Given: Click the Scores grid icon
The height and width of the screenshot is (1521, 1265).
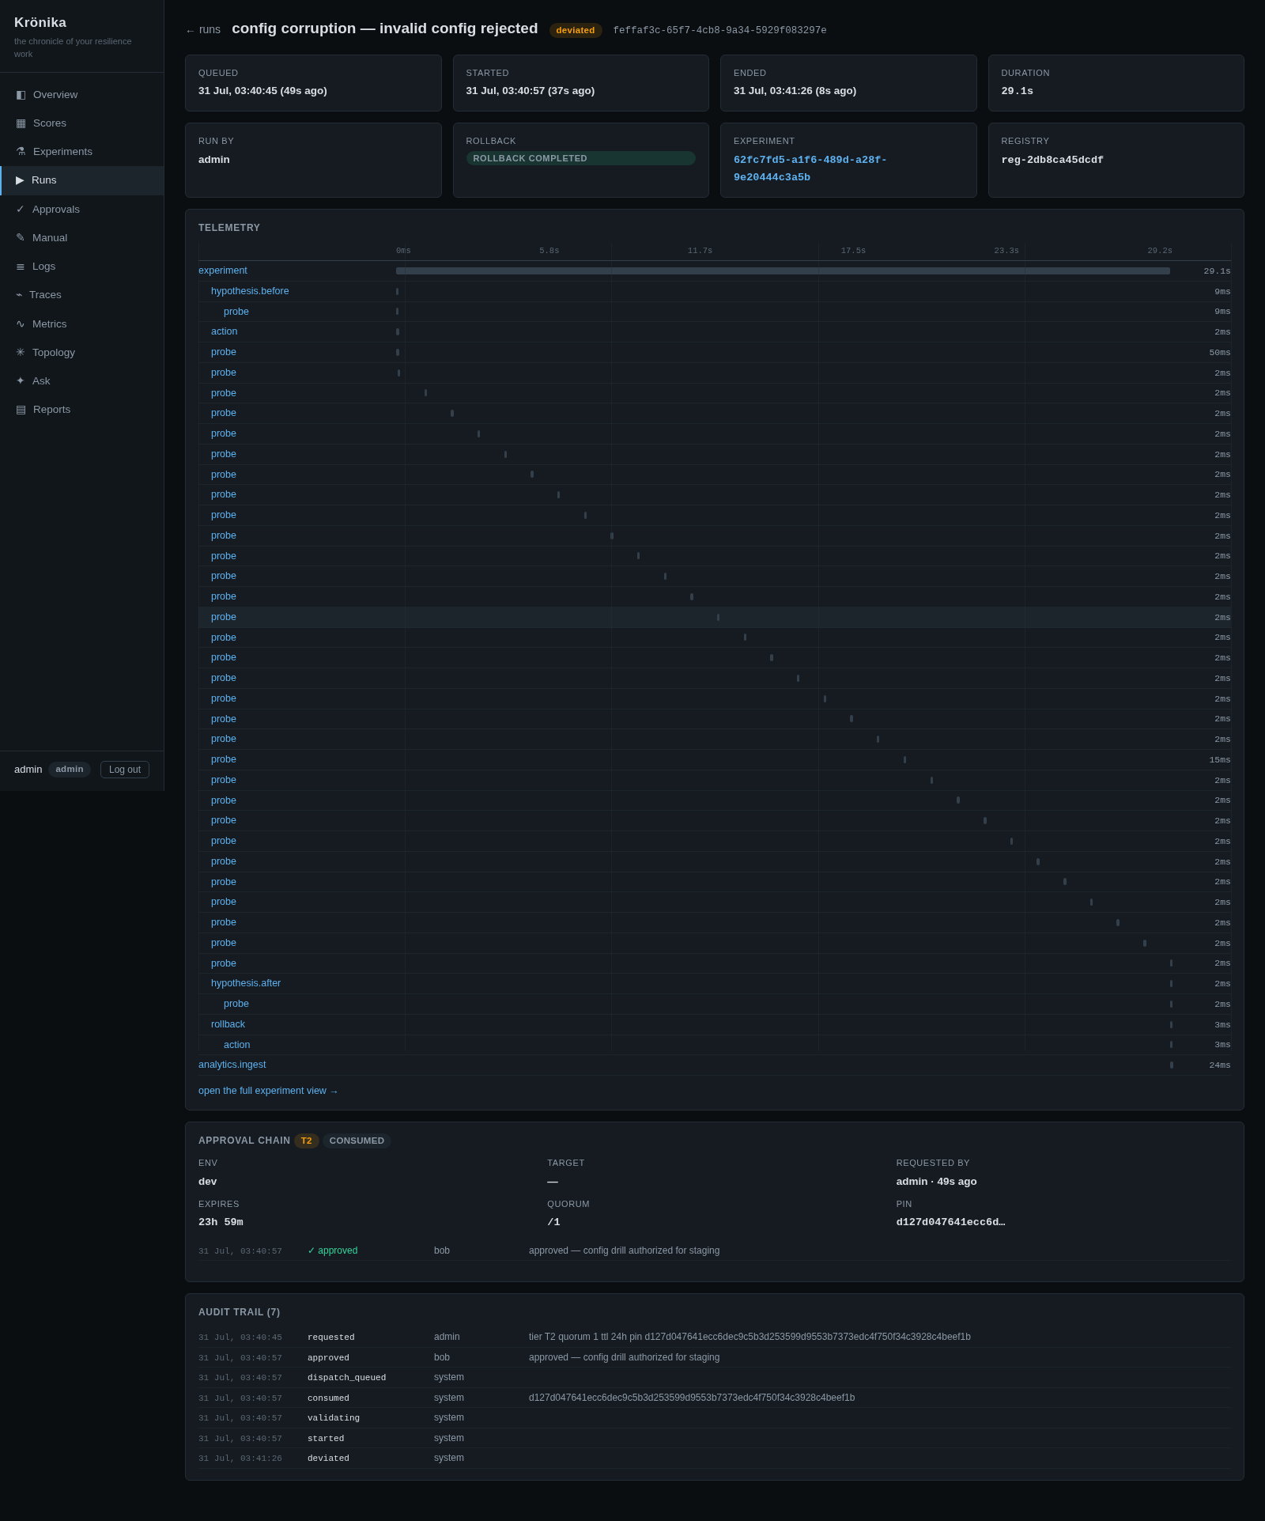Looking at the screenshot, I should pyautogui.click(x=21, y=123).
